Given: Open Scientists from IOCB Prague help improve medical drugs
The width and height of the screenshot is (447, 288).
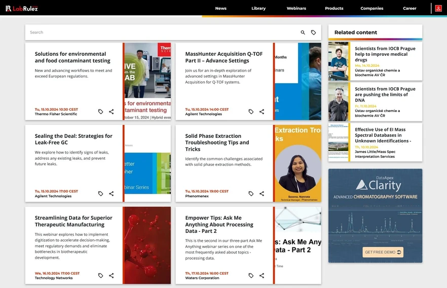Looking at the screenshot, I should pyautogui.click(x=385, y=54).
